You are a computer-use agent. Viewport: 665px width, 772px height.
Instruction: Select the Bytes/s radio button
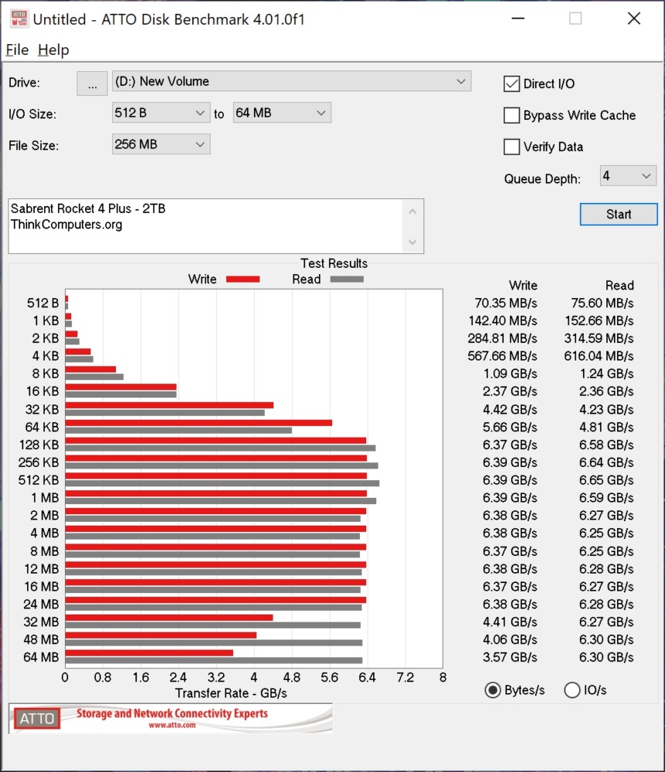pos(493,690)
